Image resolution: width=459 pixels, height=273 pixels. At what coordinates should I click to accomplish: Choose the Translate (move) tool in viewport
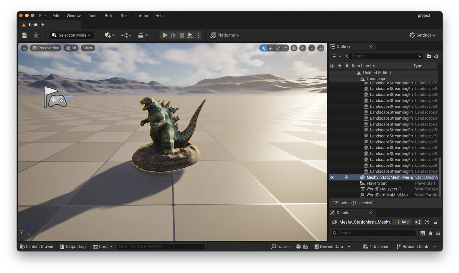(271, 48)
